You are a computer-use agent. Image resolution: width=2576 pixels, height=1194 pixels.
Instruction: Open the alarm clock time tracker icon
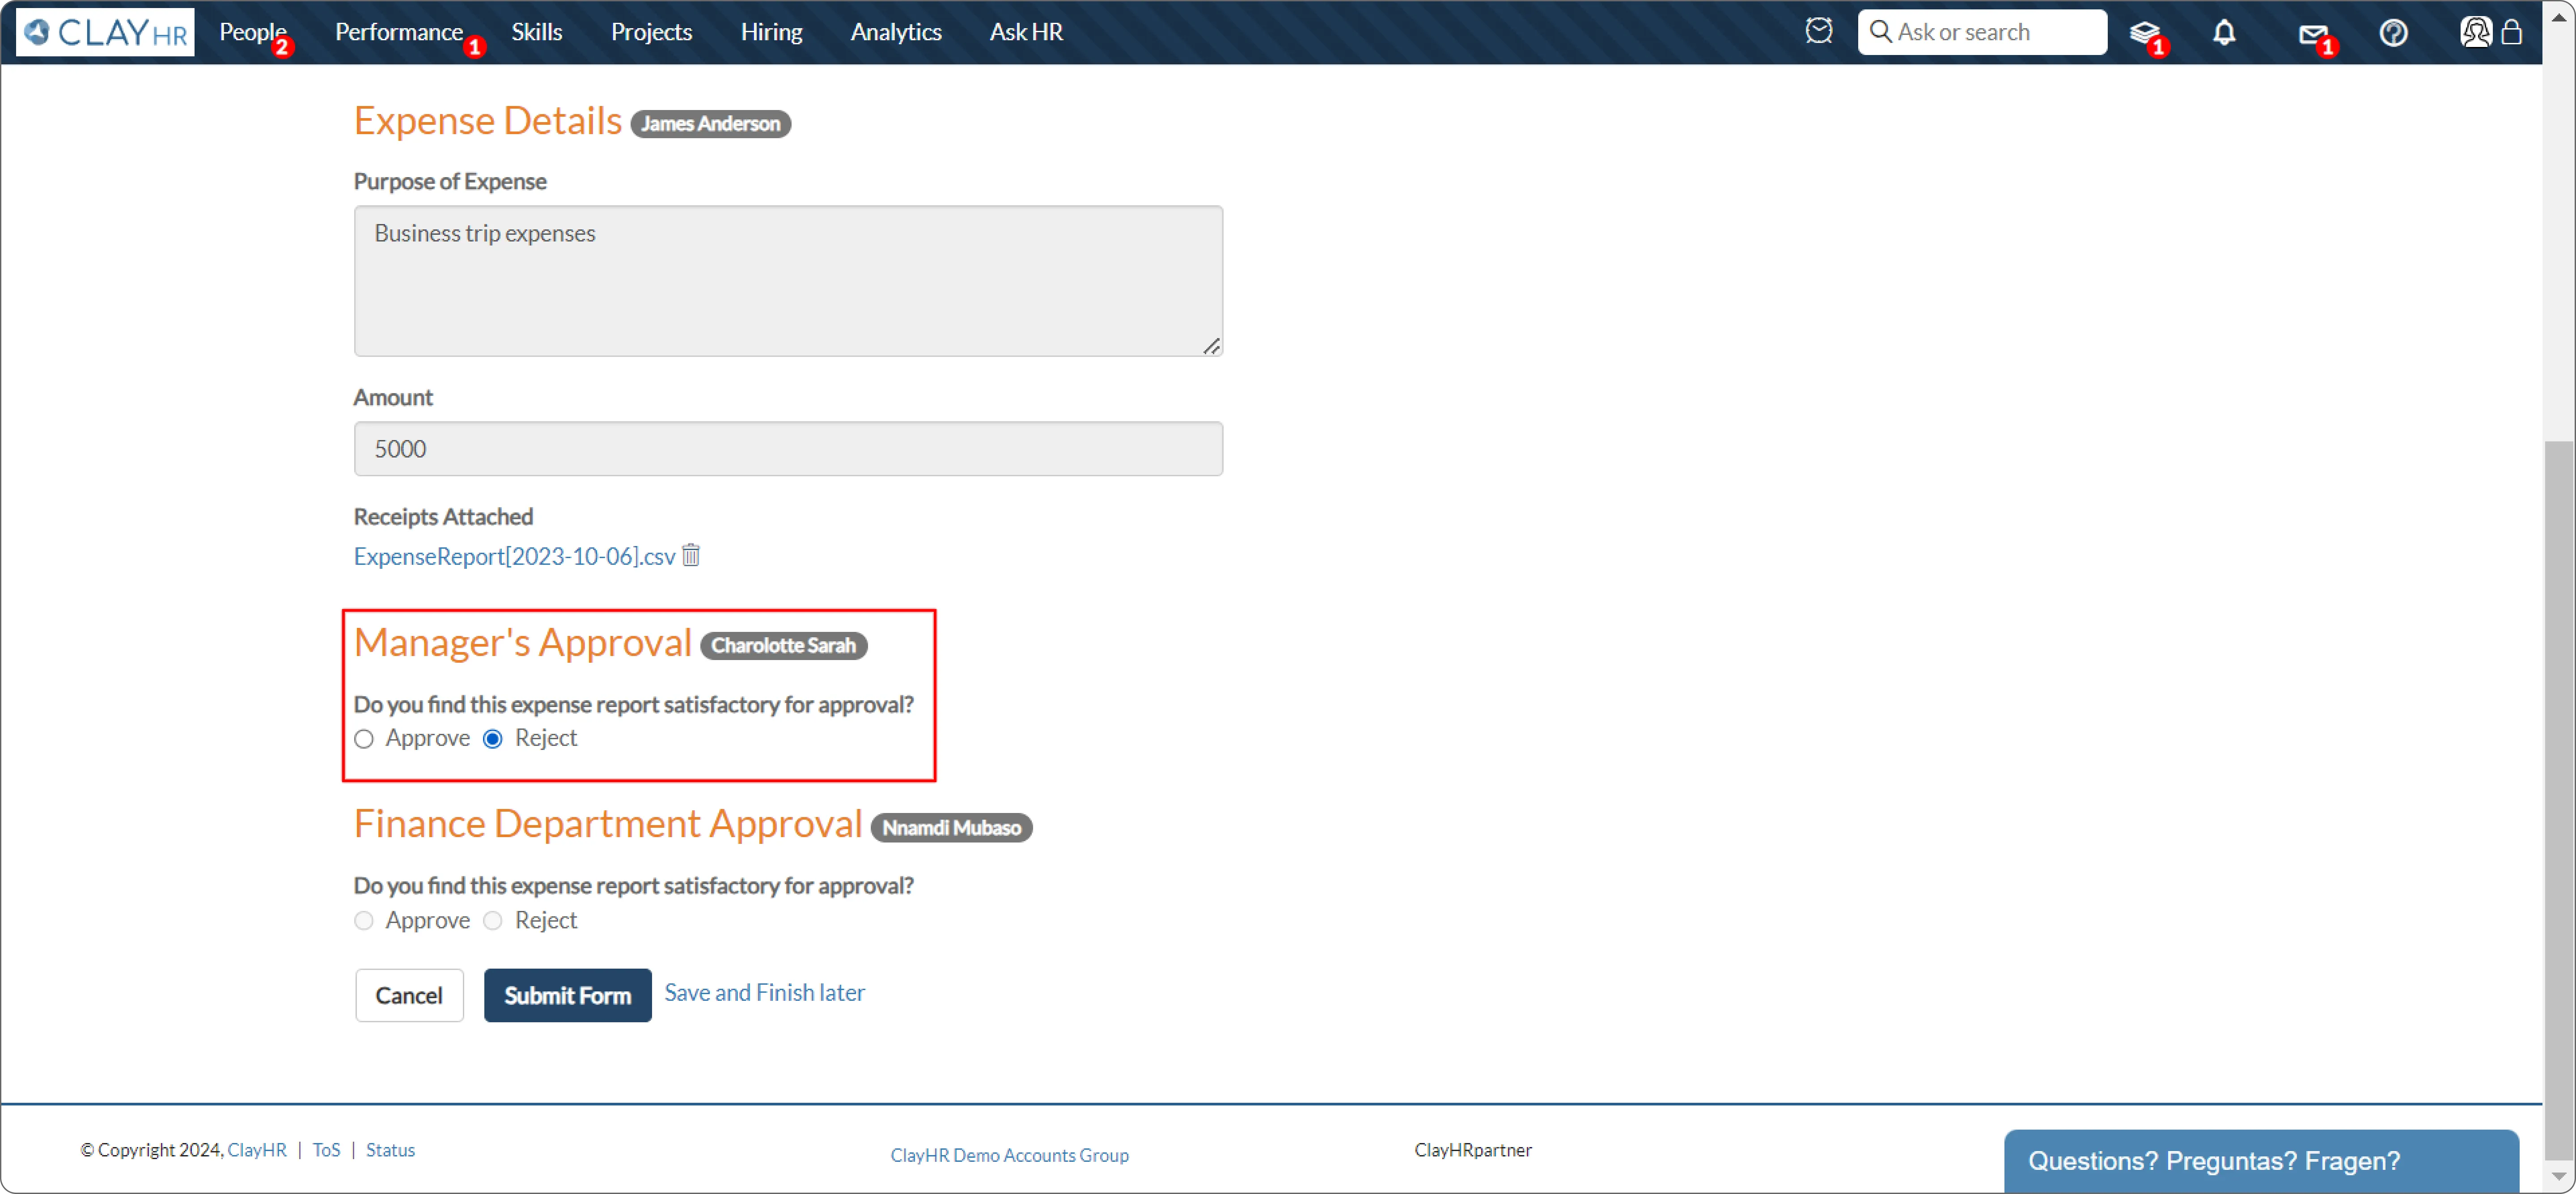[x=1818, y=31]
